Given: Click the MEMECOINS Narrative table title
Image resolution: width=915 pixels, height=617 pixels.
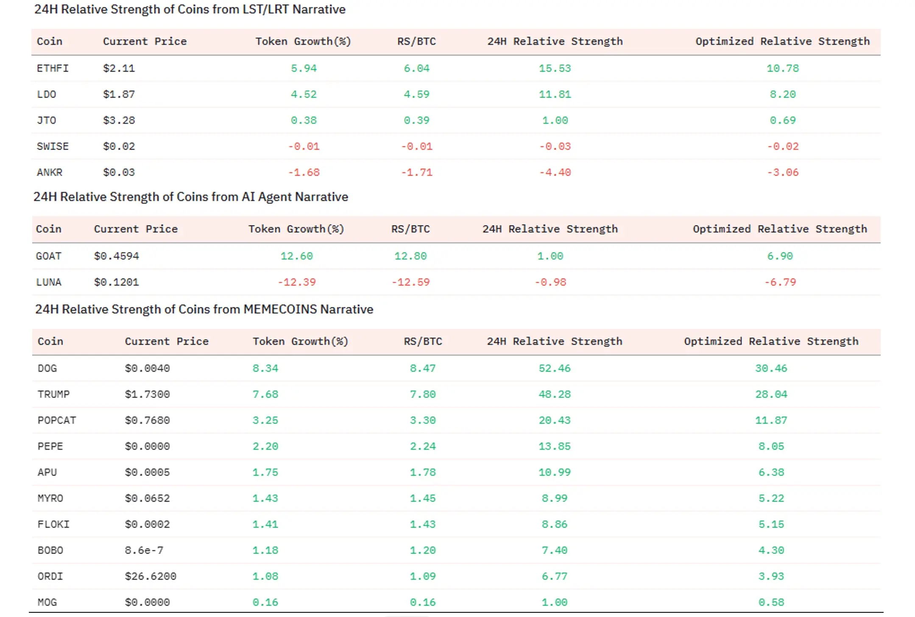Looking at the screenshot, I should 204,309.
